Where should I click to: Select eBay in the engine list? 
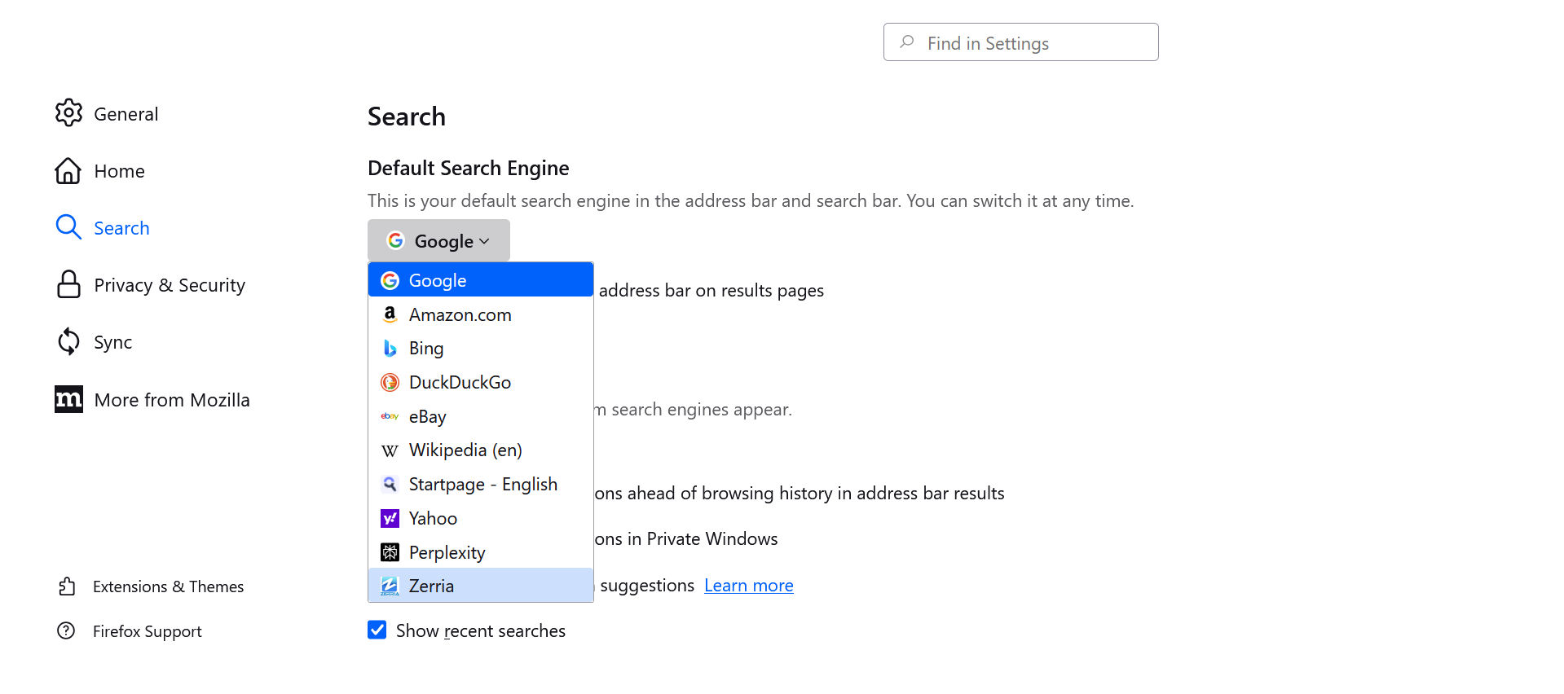point(481,416)
